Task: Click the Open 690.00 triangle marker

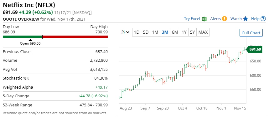Action: tap(30, 40)
